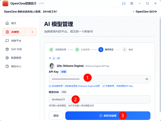Open the headset customer support icon
The image size is (161, 121).
point(124,3)
